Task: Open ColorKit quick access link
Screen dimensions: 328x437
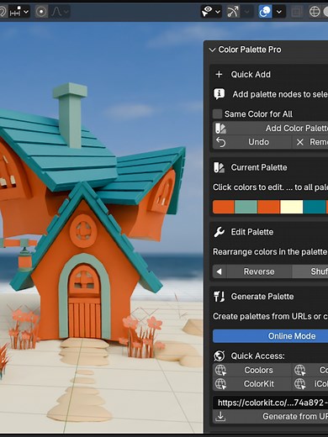Action: pos(252,384)
